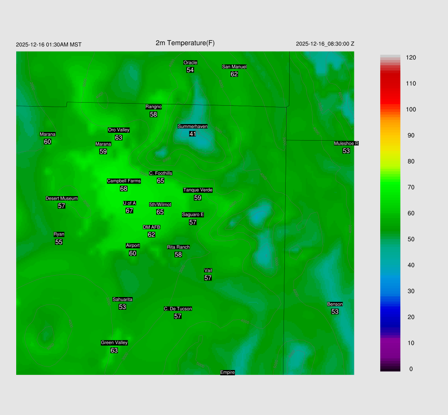Click the Tanque Verde station label
This screenshot has height=415, width=448.
tap(198, 190)
